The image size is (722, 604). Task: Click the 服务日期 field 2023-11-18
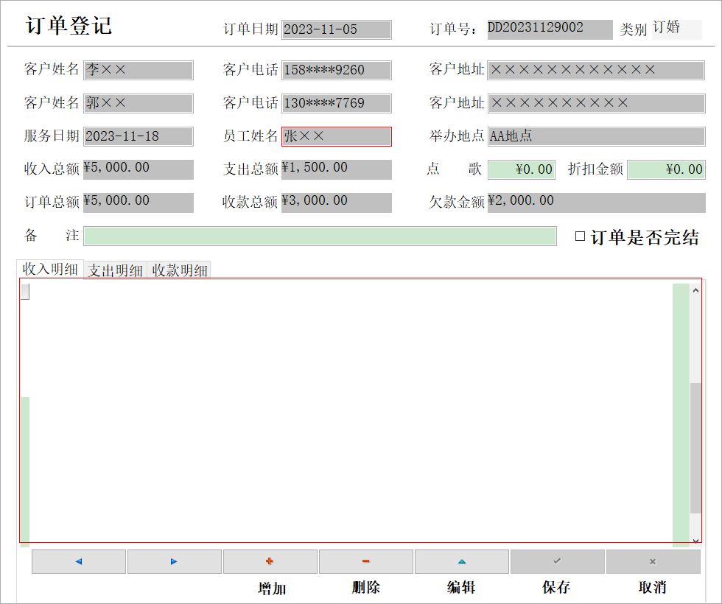[x=139, y=136]
